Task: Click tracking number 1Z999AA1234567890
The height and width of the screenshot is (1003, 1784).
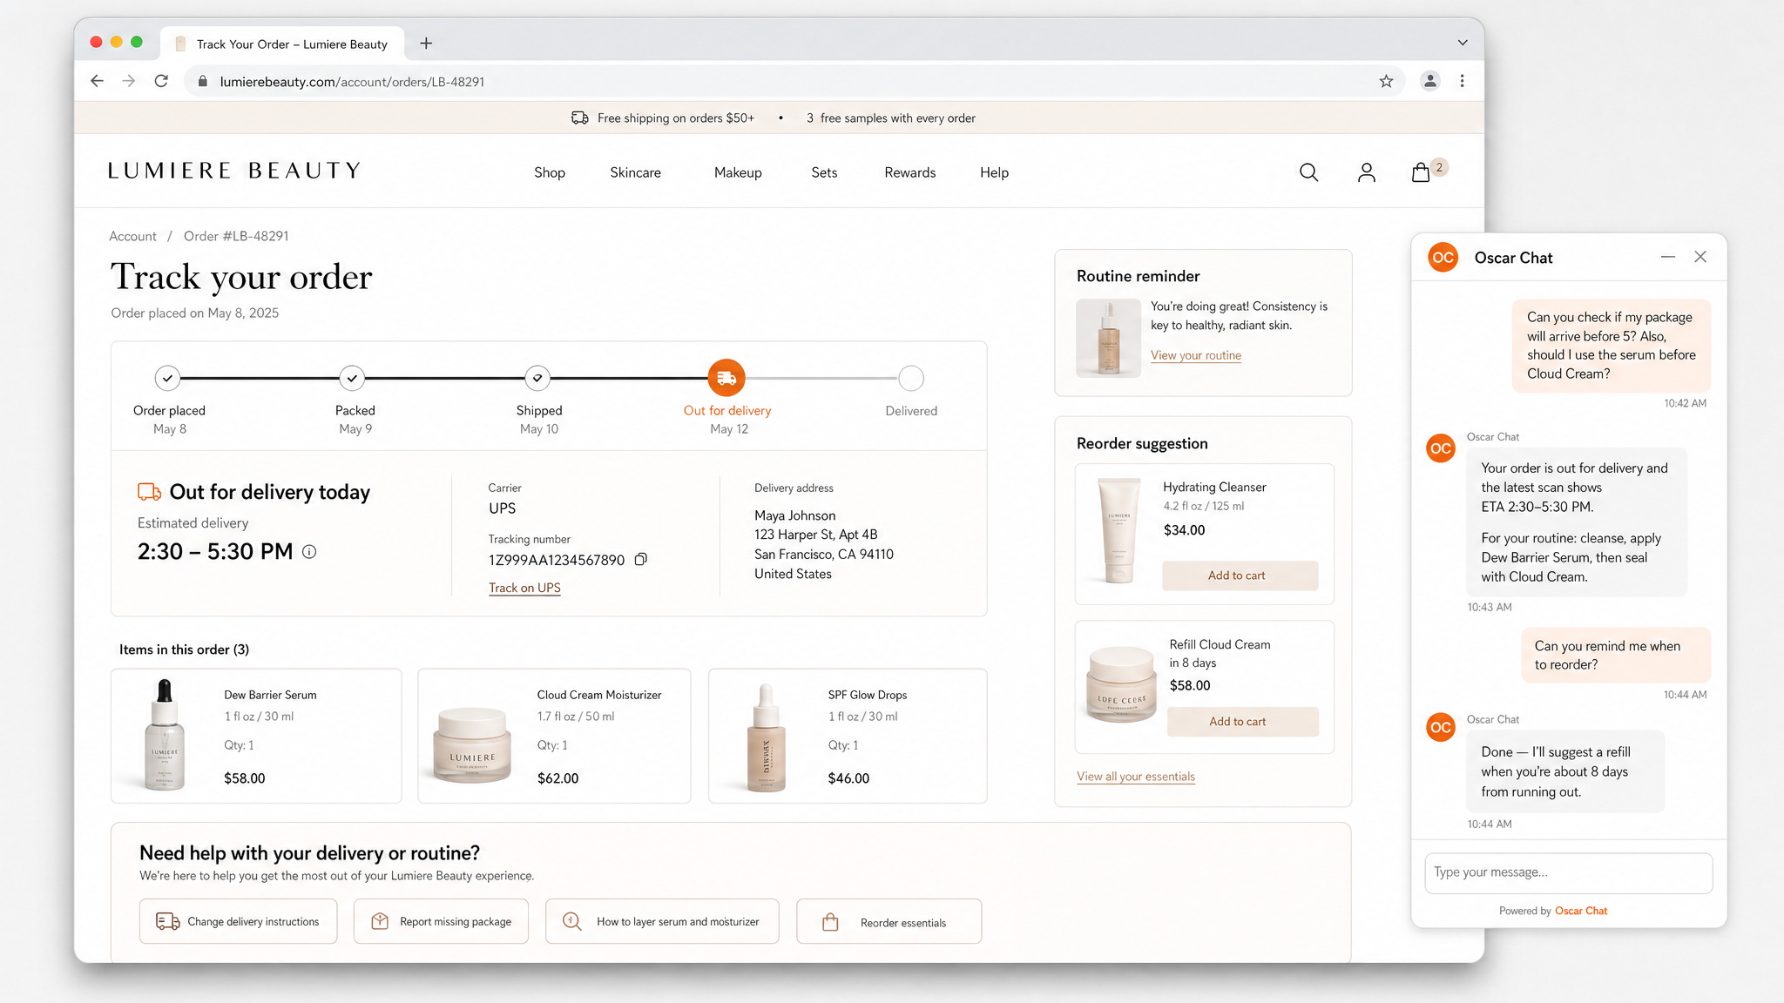Action: 557,560
